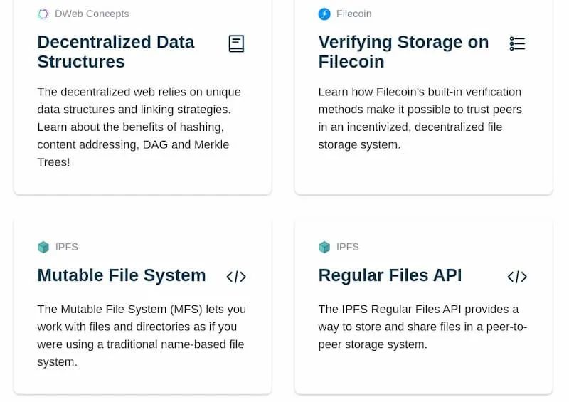The image size is (569, 402).
Task: Click the IPFS label above Mutable File System
Action: coord(67,248)
